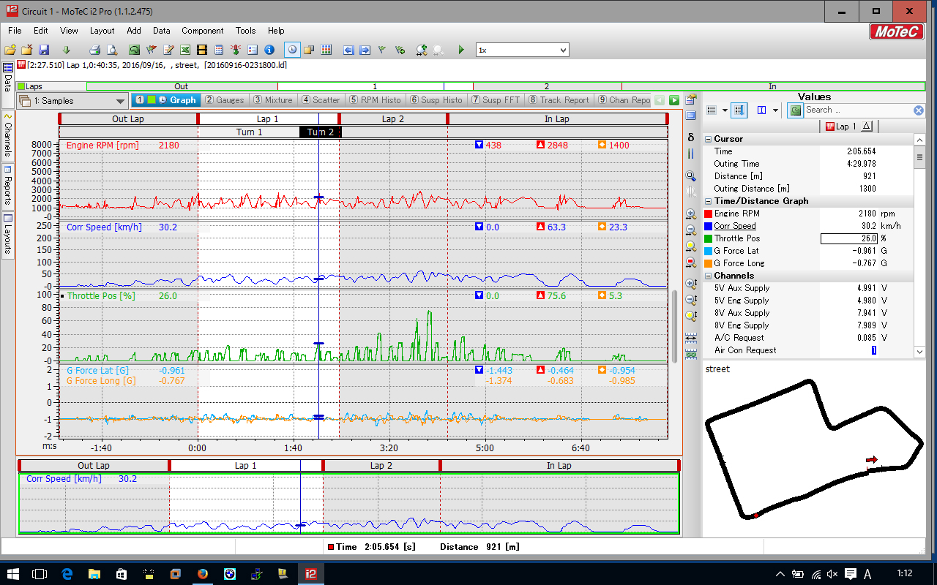Click the delta variance icon in side toolbar

pyautogui.click(x=691, y=137)
